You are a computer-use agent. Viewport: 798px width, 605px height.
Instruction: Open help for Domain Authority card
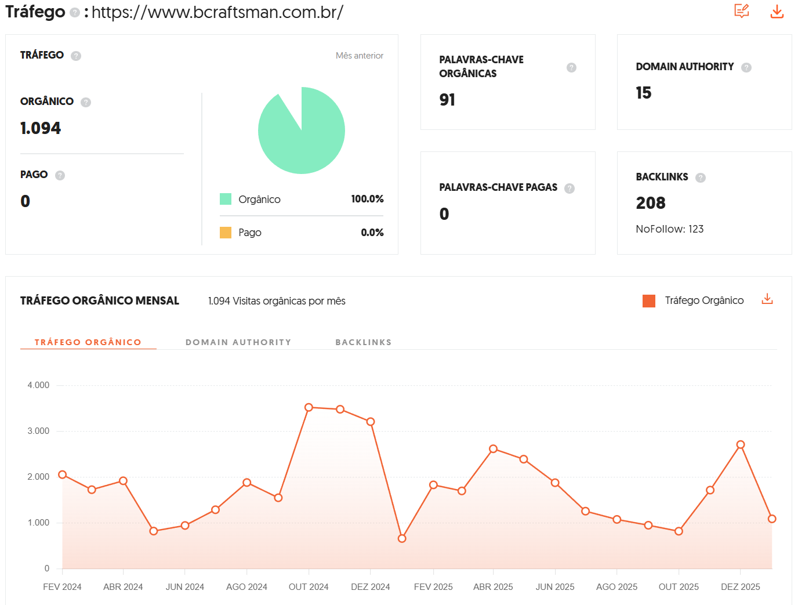(746, 67)
